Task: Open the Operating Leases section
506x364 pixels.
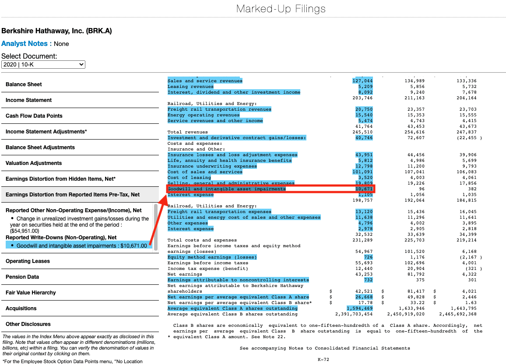Action: 80,261
